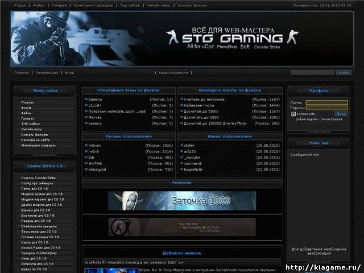This screenshot has height=273, width=364.
Task: Open Галерея in the top navigation
Action: [59, 5]
